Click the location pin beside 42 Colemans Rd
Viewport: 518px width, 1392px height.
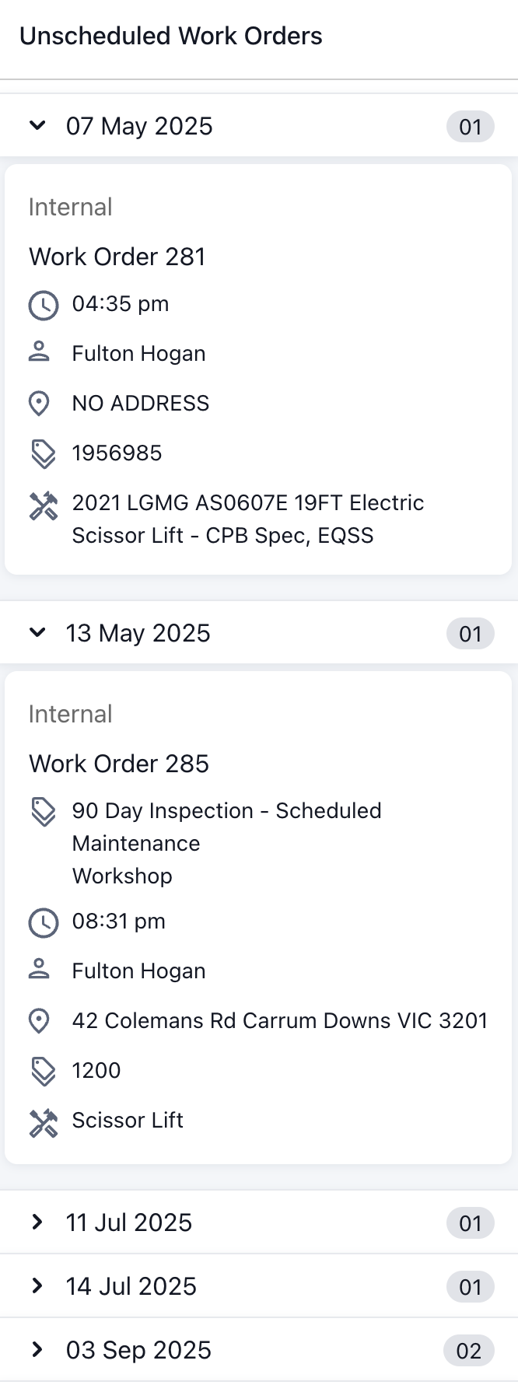[39, 1021]
